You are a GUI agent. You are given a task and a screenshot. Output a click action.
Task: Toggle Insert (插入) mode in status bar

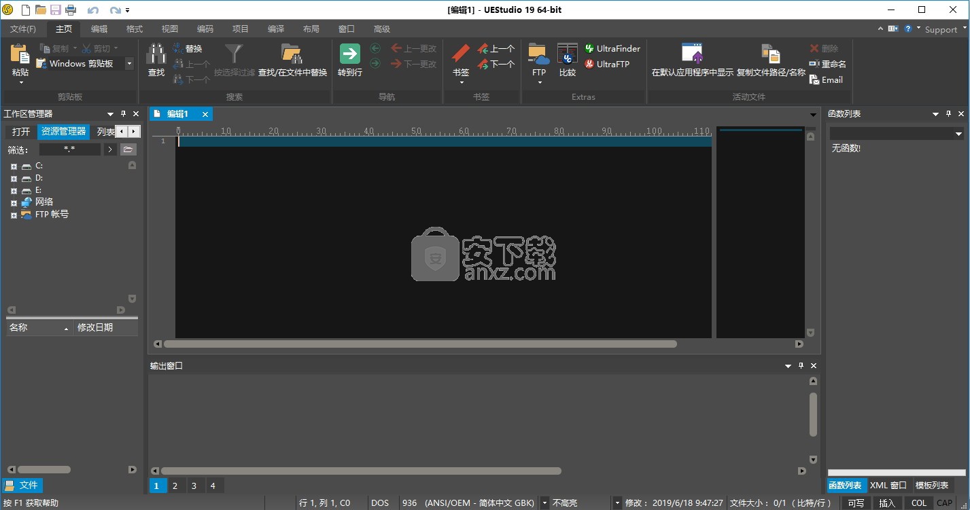887,503
